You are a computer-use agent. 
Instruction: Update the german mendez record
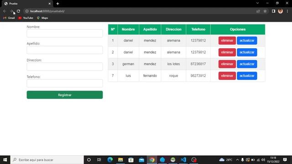(x=247, y=64)
